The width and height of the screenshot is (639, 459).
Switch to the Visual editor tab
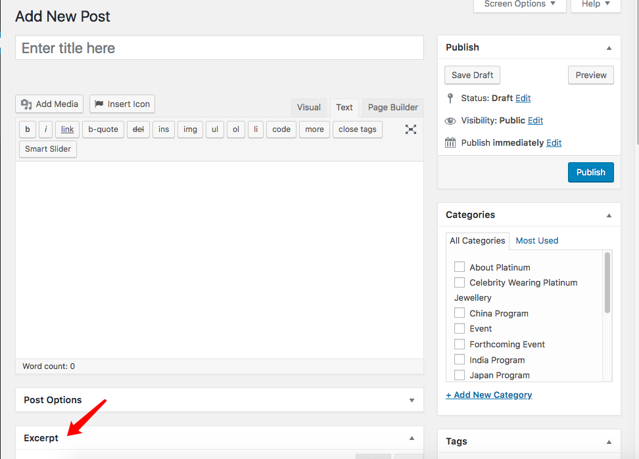(x=308, y=108)
